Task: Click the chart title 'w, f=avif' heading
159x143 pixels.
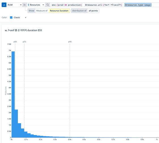Action: tap(23, 30)
